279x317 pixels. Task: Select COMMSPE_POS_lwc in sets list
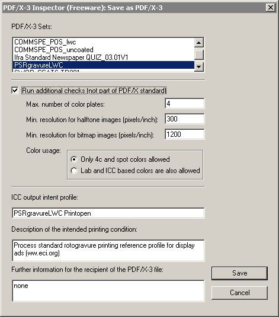103,42
